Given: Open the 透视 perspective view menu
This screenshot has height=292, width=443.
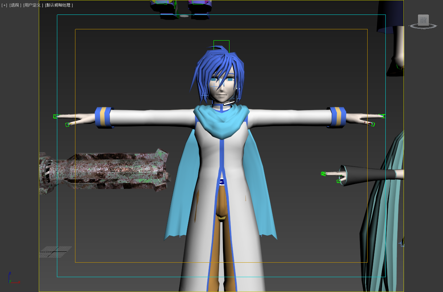Looking at the screenshot, I should click(15, 5).
